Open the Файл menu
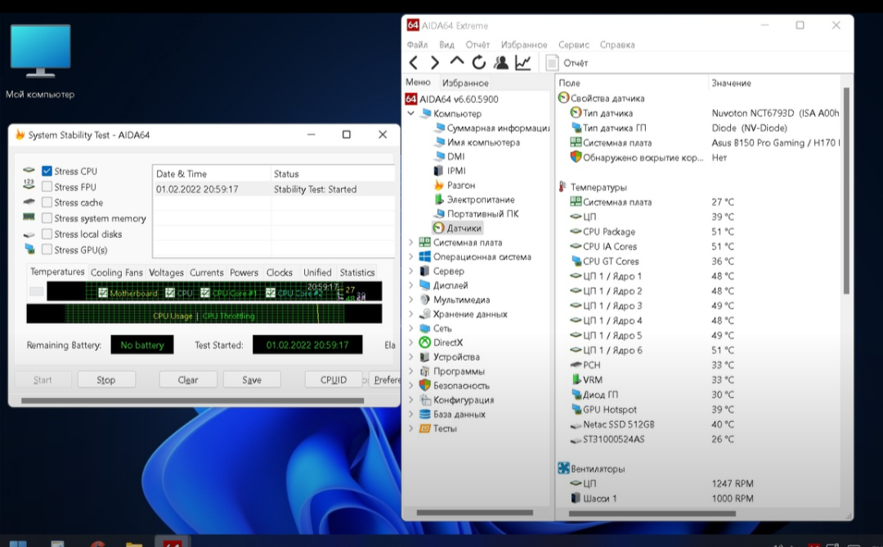883x547 pixels. pyautogui.click(x=417, y=44)
